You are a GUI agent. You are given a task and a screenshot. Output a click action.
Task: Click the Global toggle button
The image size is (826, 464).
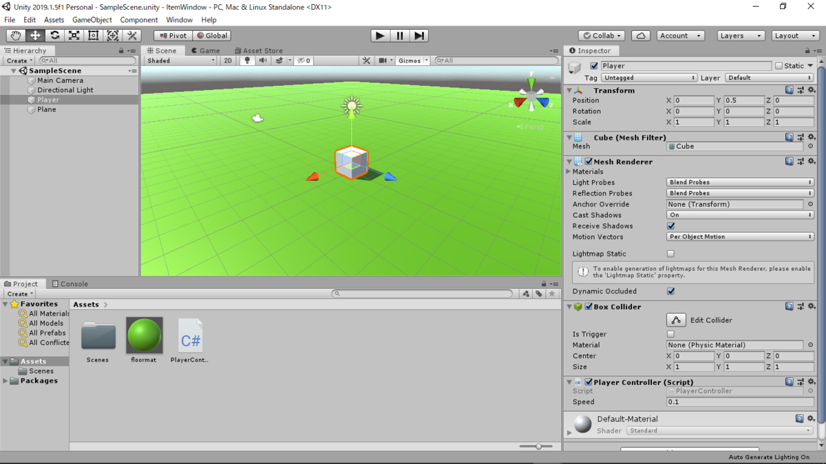(211, 36)
